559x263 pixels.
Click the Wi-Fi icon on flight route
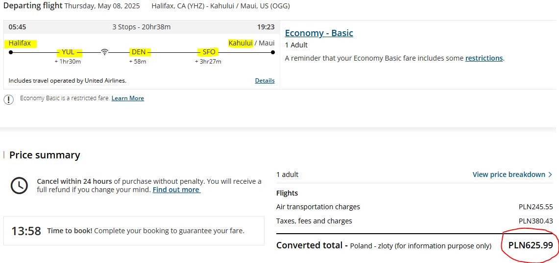[x=104, y=52]
